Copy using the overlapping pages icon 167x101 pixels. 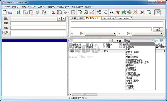click(59, 12)
